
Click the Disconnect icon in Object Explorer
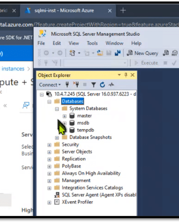point(76,85)
